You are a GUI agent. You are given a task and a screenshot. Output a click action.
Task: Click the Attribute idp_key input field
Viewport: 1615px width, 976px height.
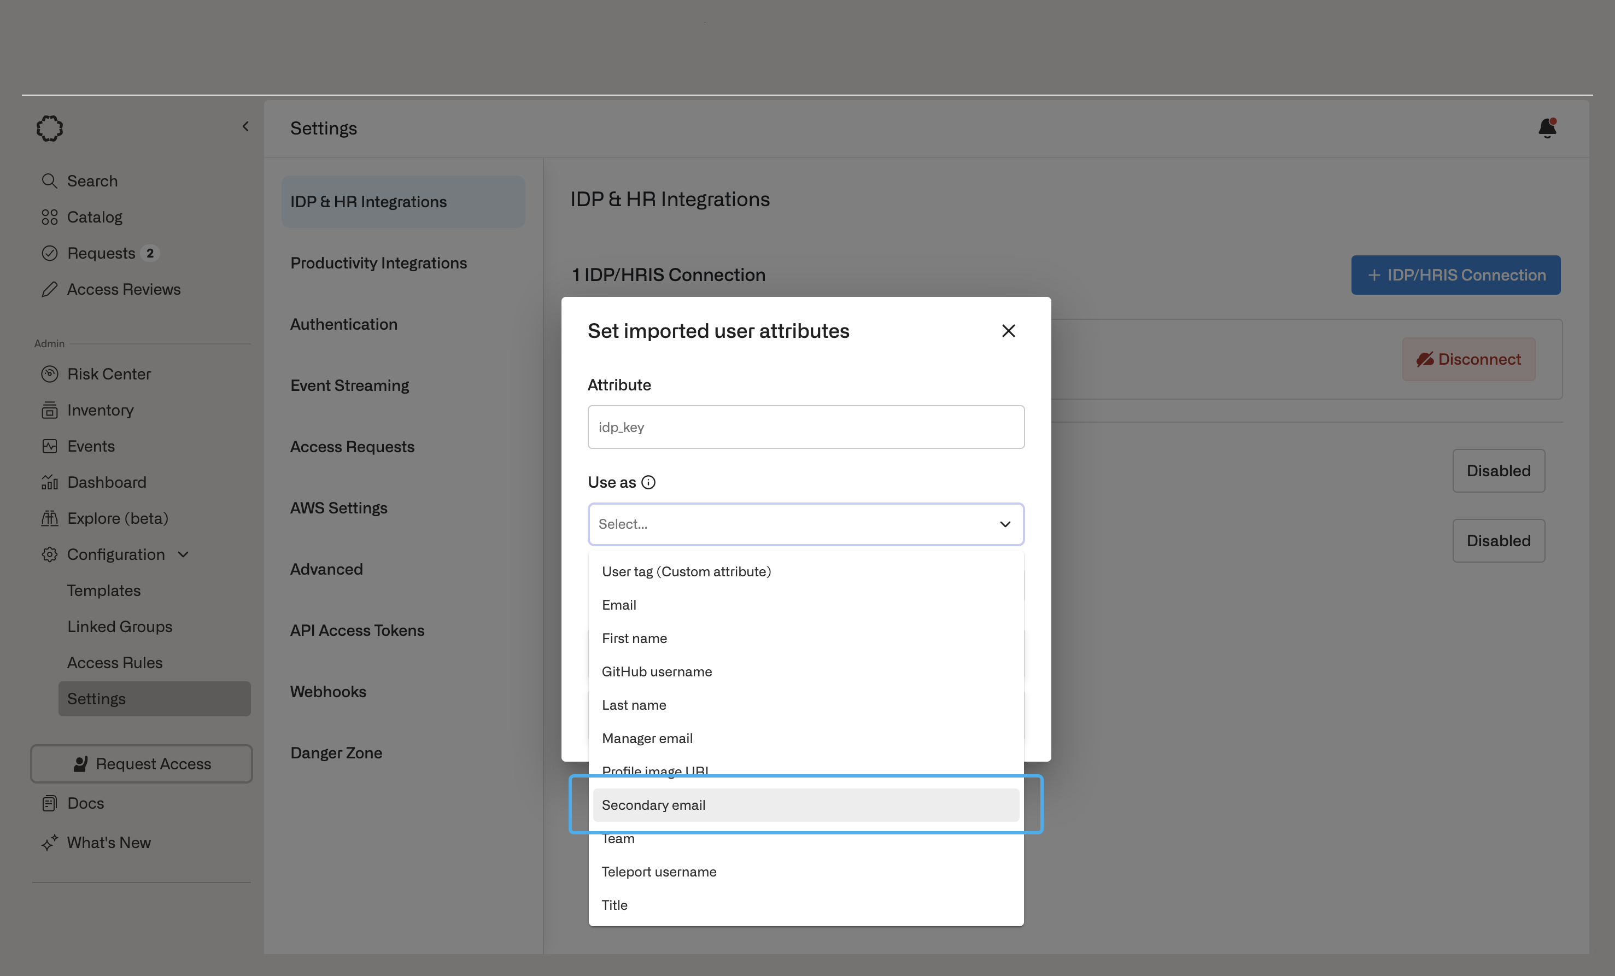pos(805,426)
